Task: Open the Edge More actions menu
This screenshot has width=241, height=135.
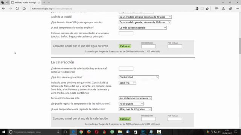Action: click(x=237, y=9)
